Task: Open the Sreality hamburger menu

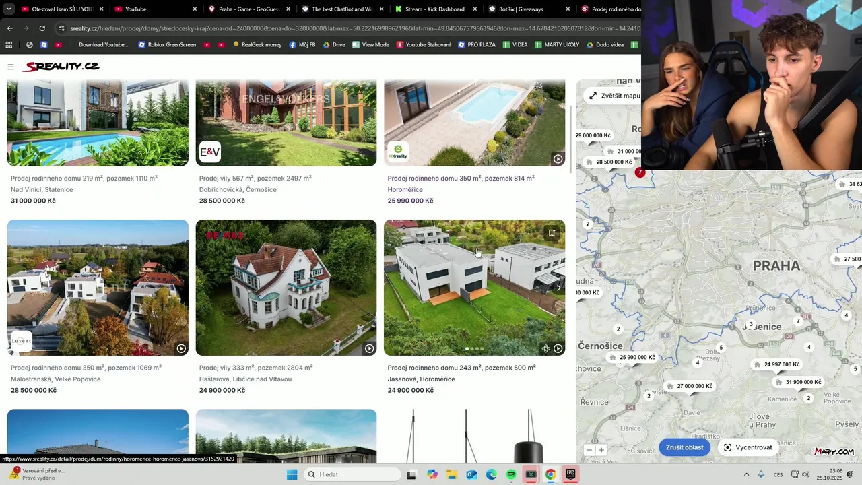Action: (x=11, y=67)
